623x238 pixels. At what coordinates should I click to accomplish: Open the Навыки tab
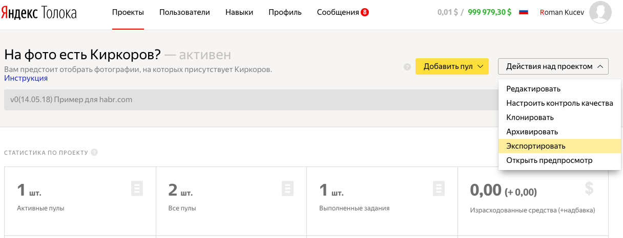[x=239, y=13]
